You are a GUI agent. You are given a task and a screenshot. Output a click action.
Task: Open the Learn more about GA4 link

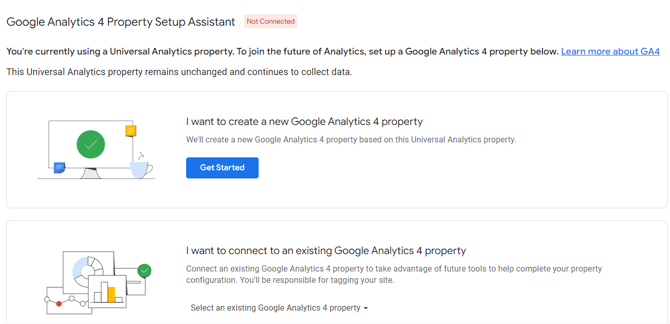click(610, 51)
